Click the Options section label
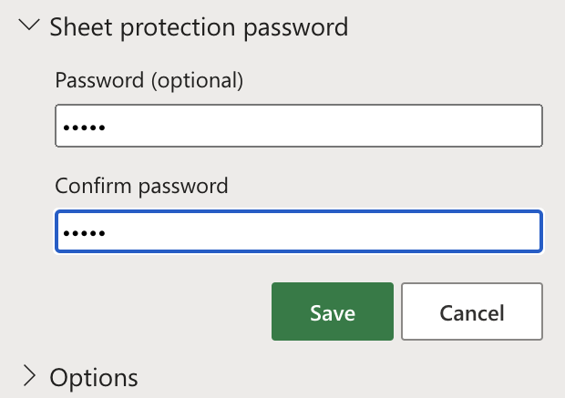The width and height of the screenshot is (565, 398). point(94,376)
